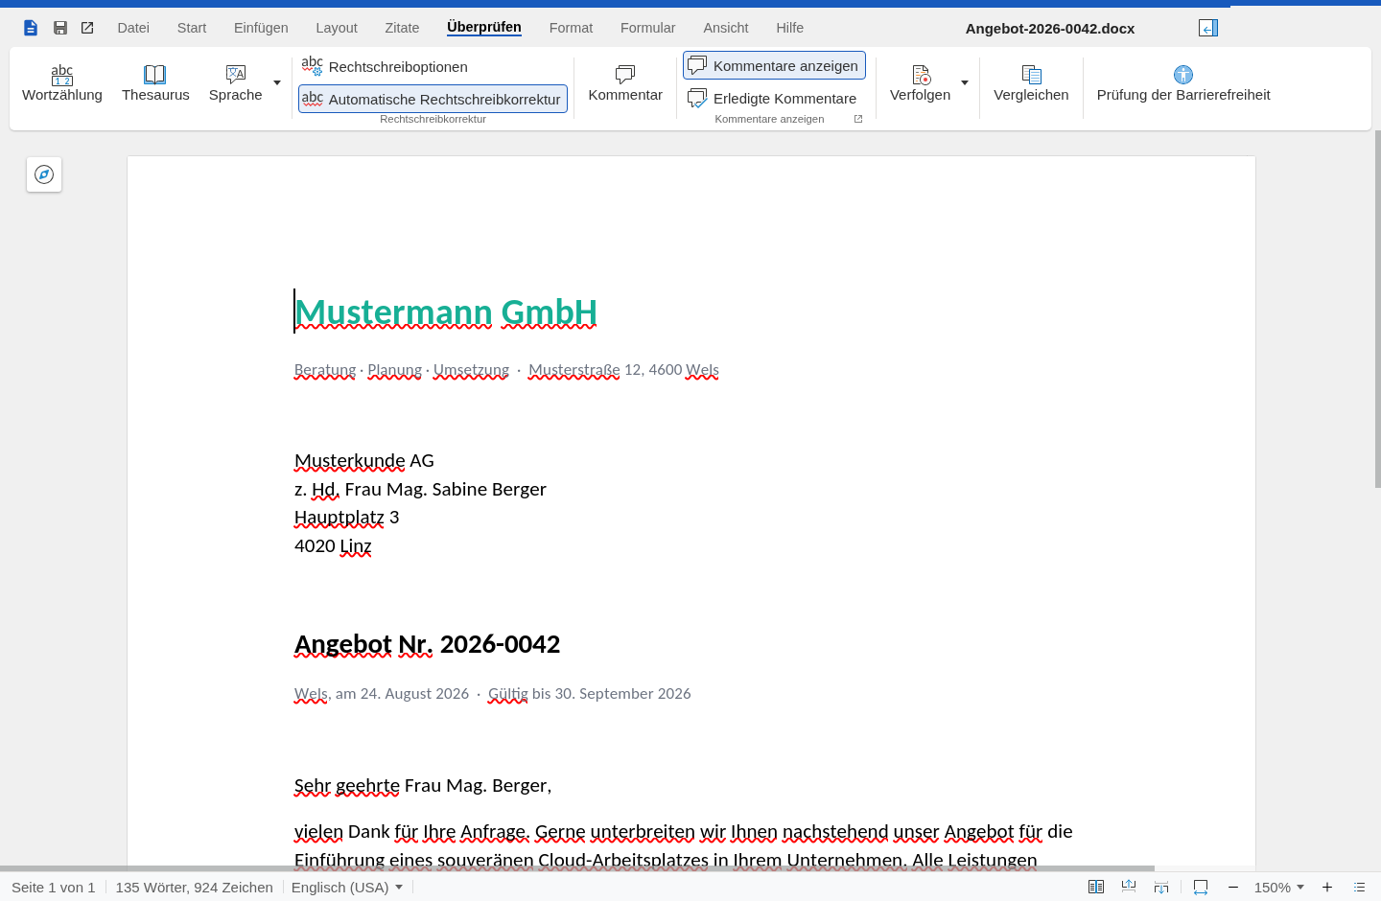
Task: Open the Kommentare anzeigen group launcher icon
Action: [x=858, y=119]
